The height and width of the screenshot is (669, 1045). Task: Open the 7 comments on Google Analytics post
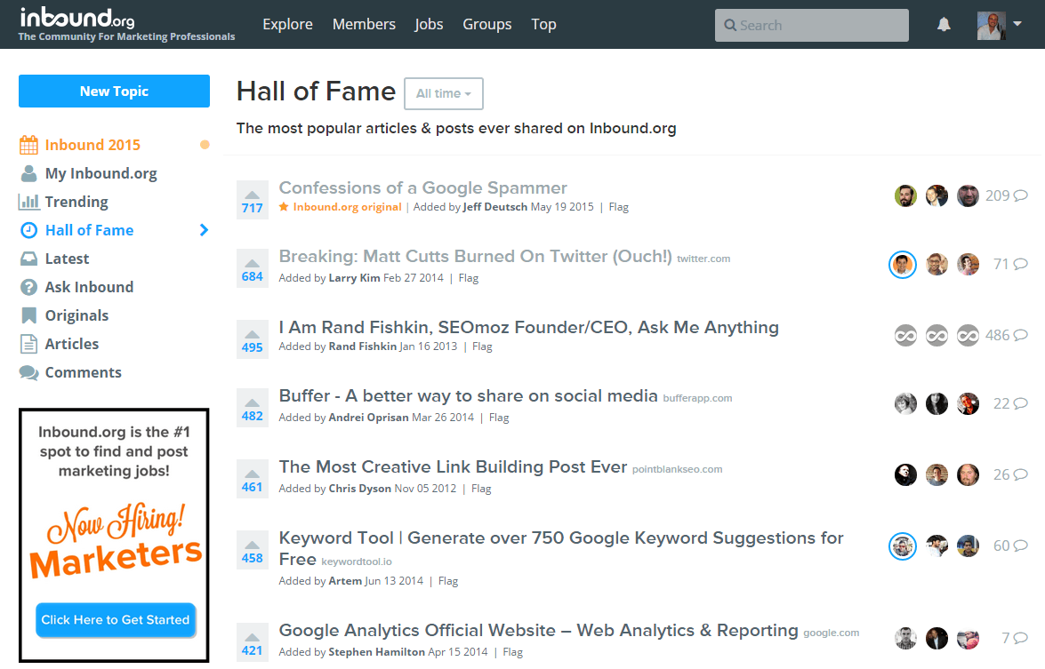(x=1015, y=639)
